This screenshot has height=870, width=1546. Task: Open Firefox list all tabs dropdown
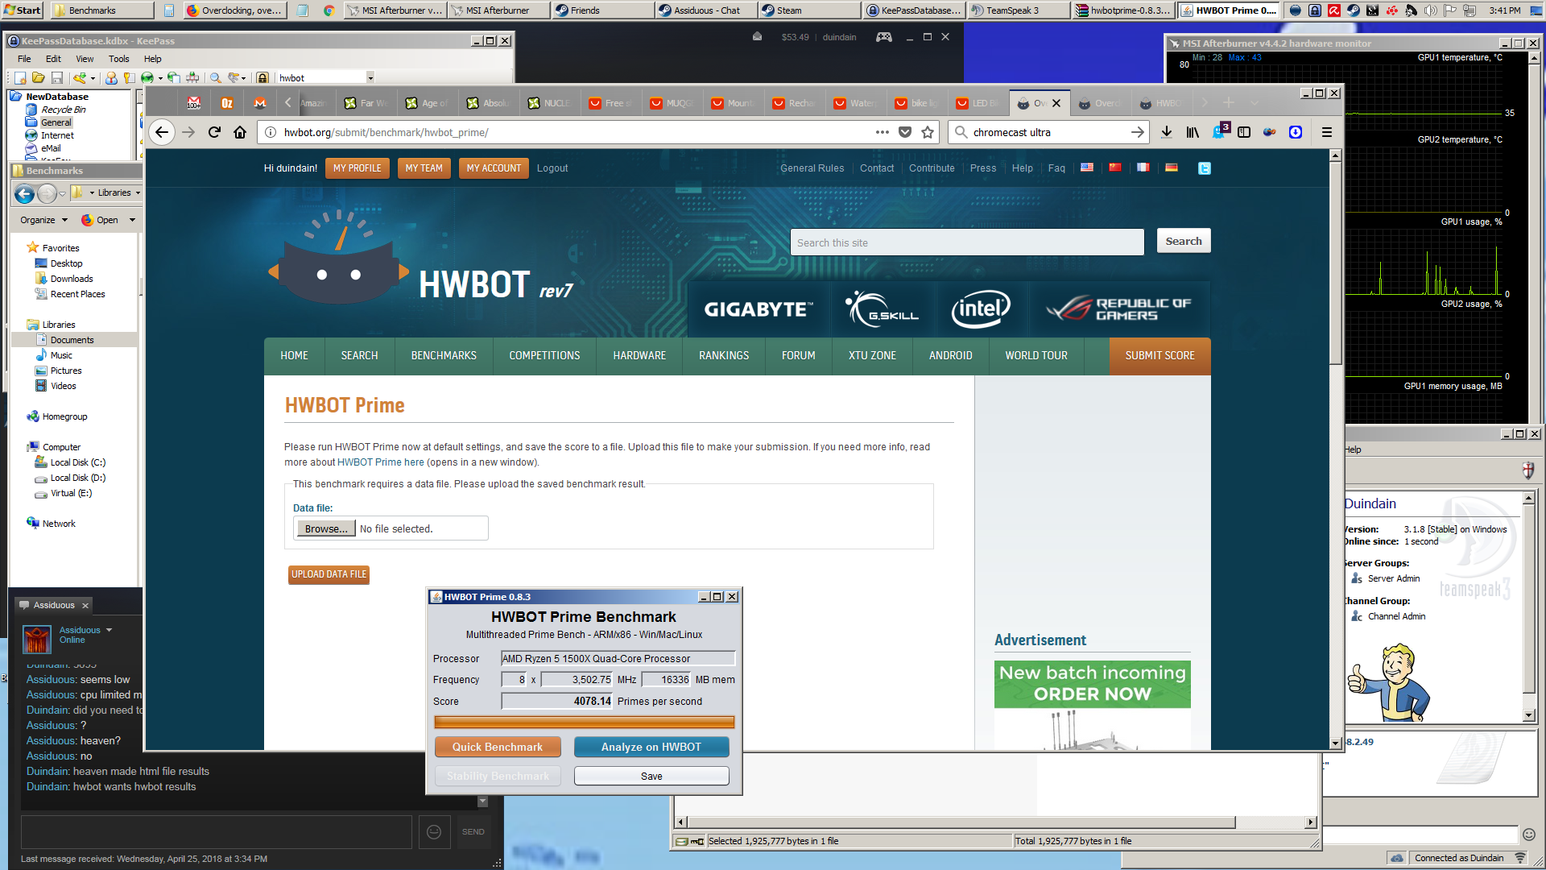[x=1254, y=102]
